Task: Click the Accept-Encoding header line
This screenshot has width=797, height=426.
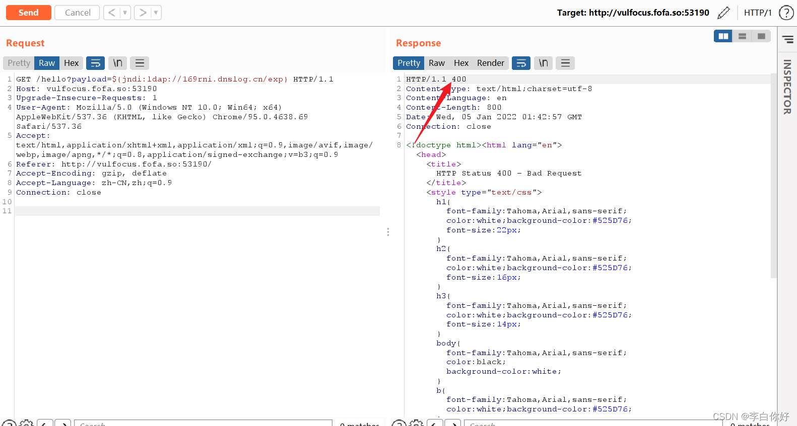Action: (91, 173)
